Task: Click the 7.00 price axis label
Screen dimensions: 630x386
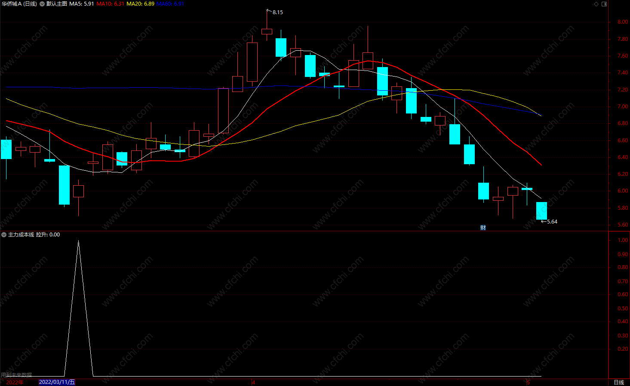Action: click(x=623, y=107)
